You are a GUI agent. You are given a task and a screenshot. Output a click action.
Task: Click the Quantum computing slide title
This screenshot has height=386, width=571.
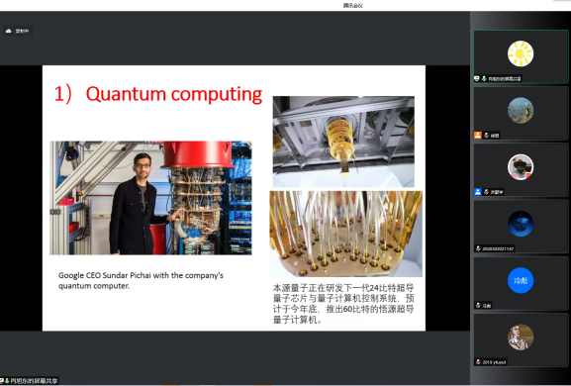tap(158, 94)
